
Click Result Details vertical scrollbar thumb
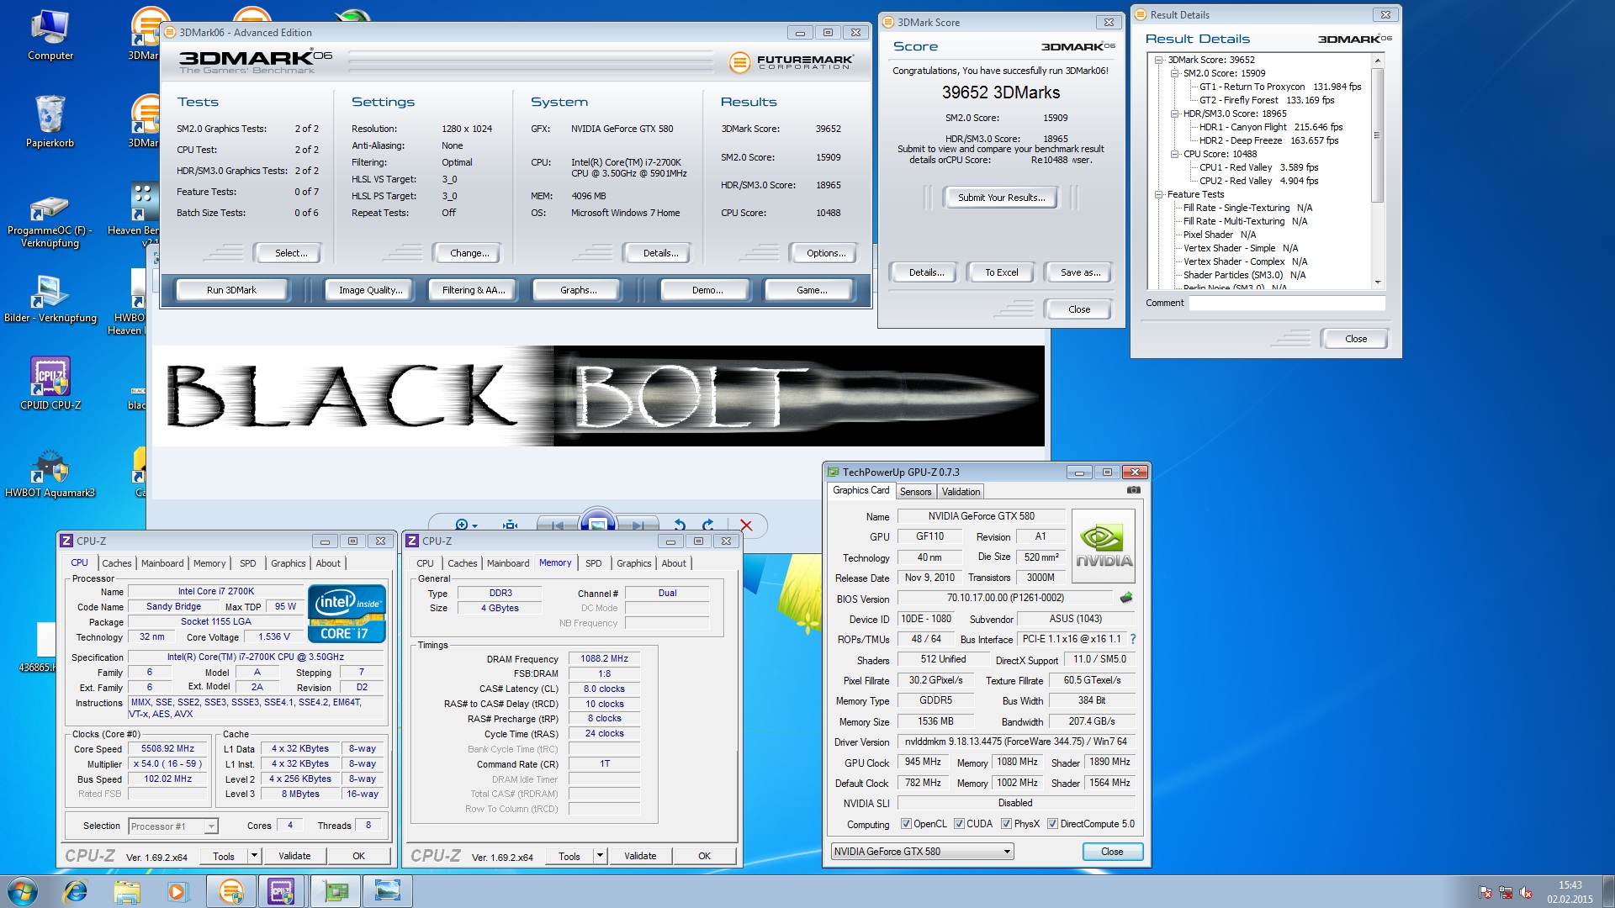(1377, 135)
